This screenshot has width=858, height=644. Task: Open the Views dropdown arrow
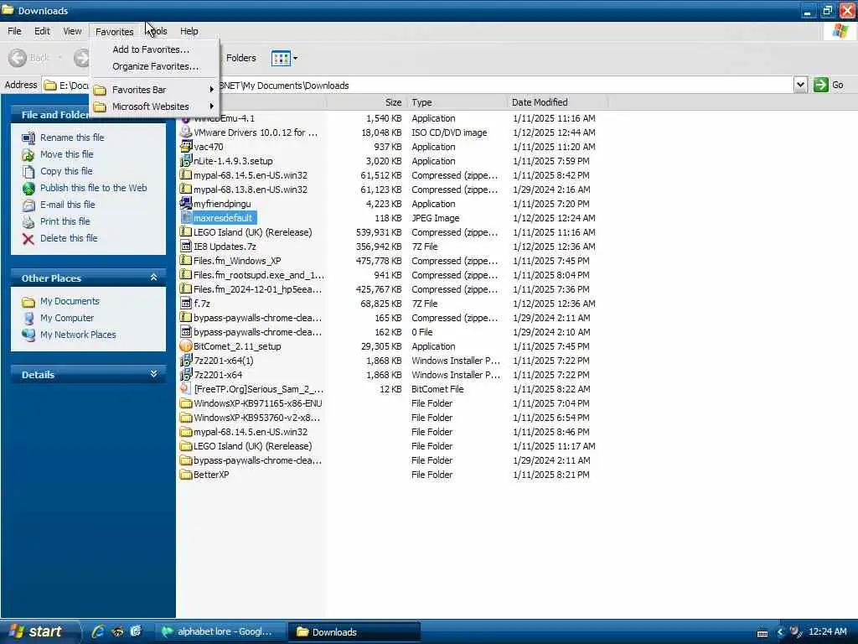296,58
